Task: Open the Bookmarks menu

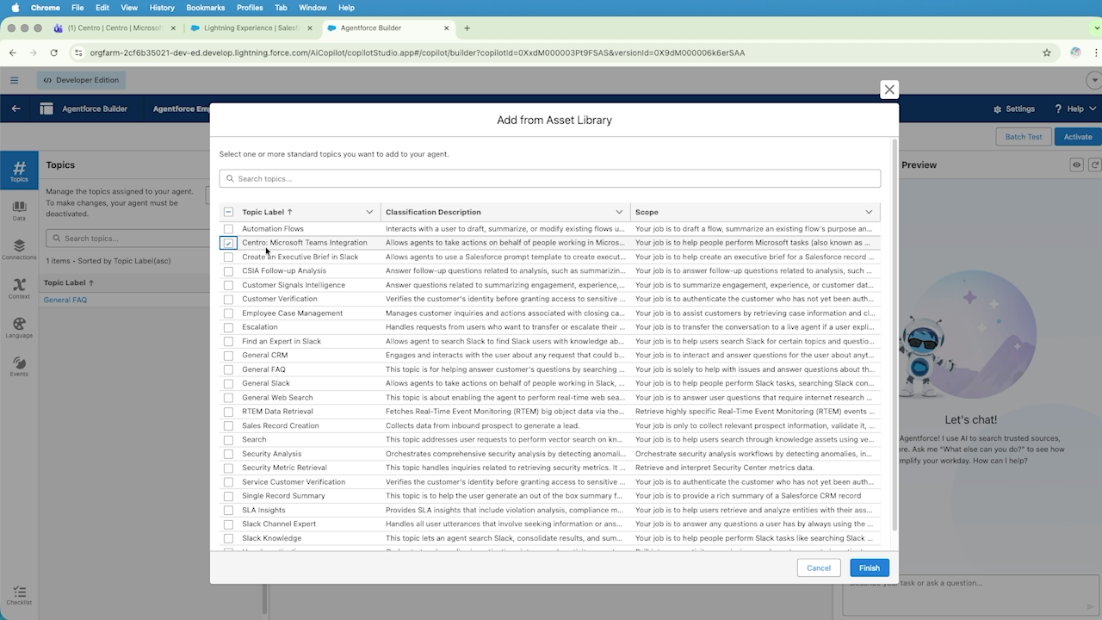Action: pyautogui.click(x=206, y=8)
